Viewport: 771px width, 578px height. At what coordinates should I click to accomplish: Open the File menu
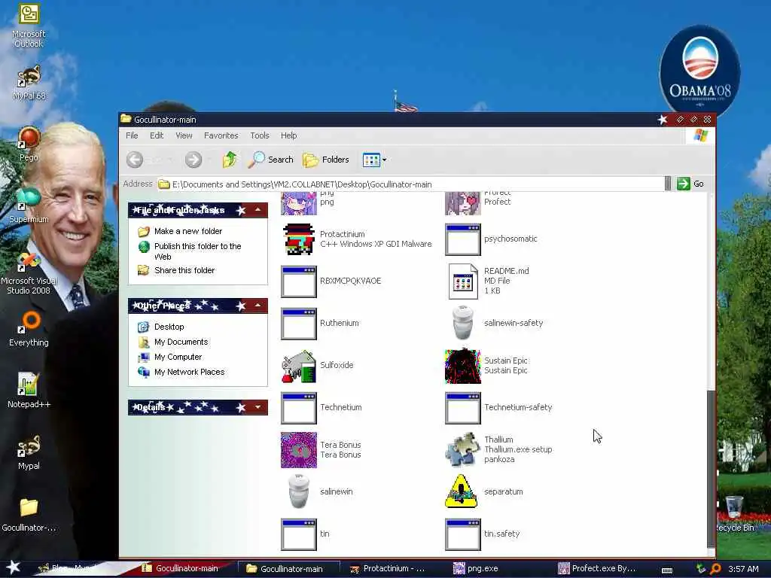(x=132, y=135)
